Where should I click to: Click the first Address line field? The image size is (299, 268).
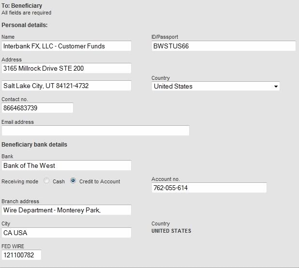[x=66, y=68]
